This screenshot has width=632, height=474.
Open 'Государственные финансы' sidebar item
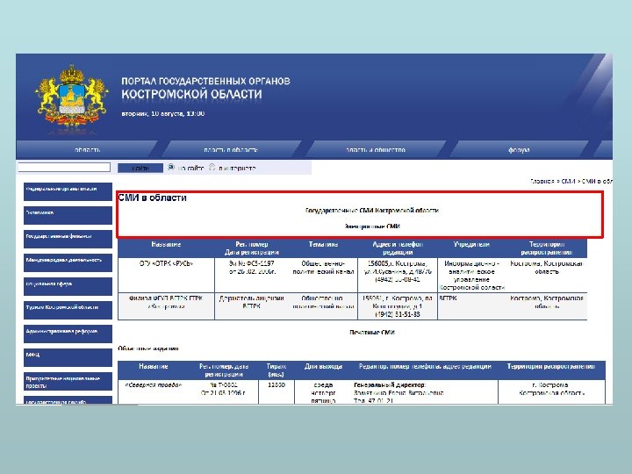68,239
